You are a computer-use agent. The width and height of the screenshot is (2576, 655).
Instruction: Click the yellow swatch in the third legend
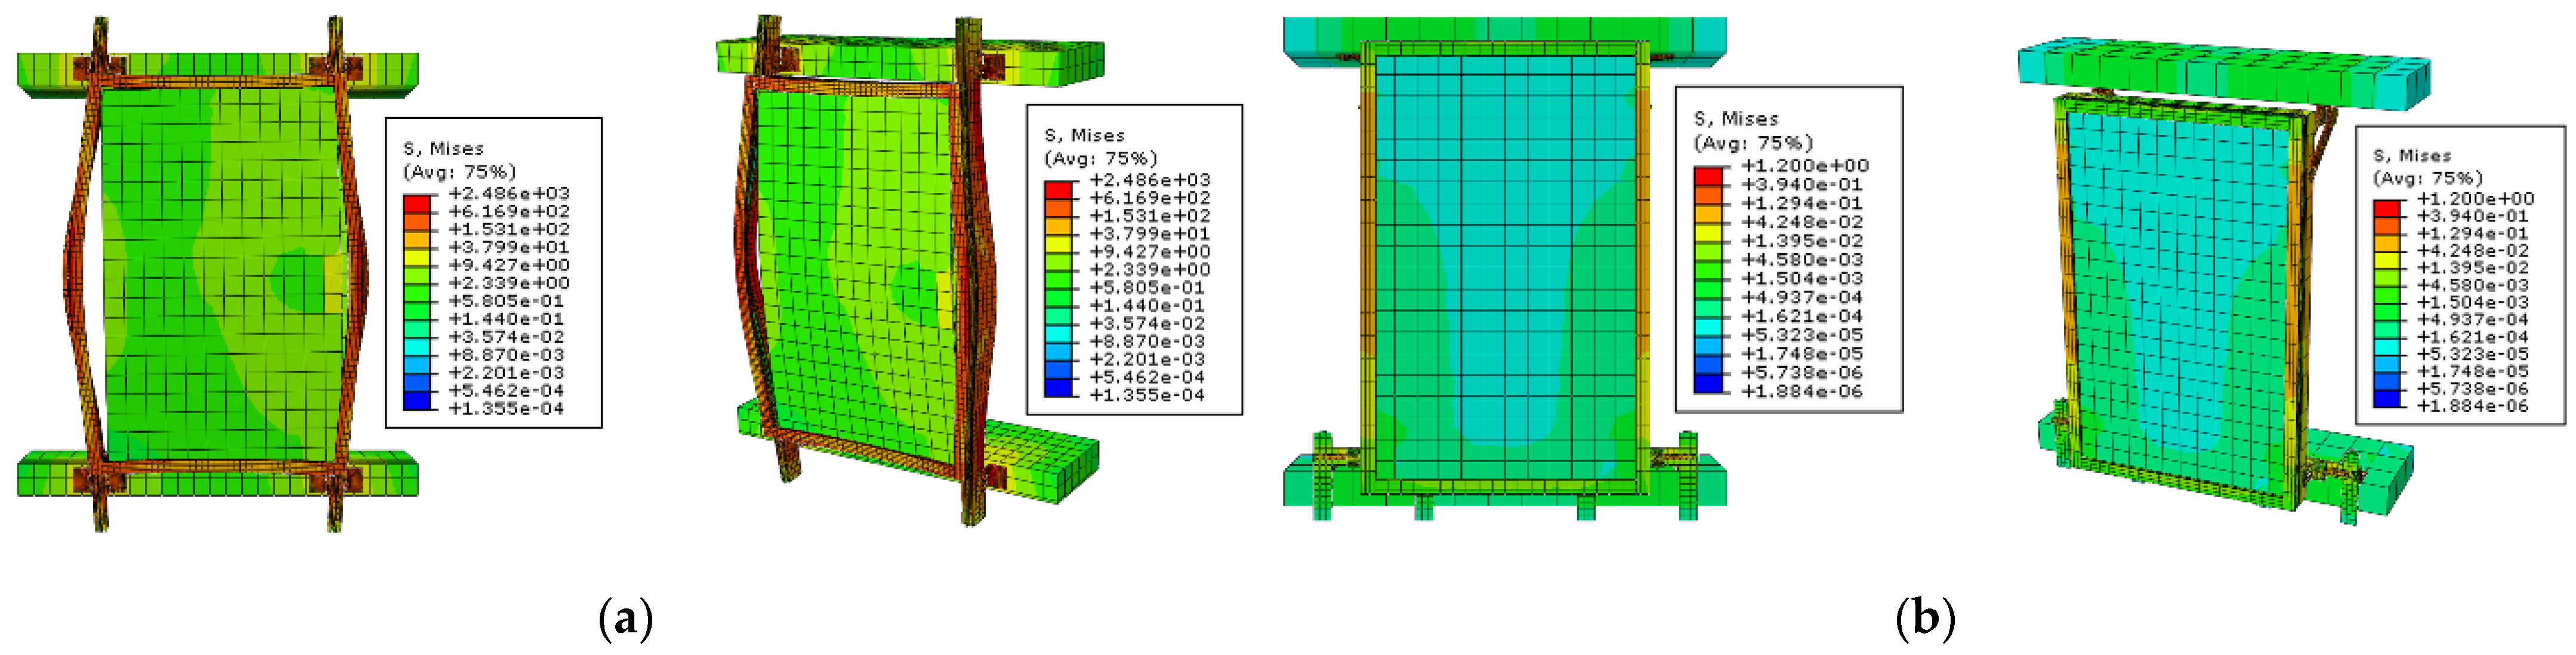[1709, 232]
